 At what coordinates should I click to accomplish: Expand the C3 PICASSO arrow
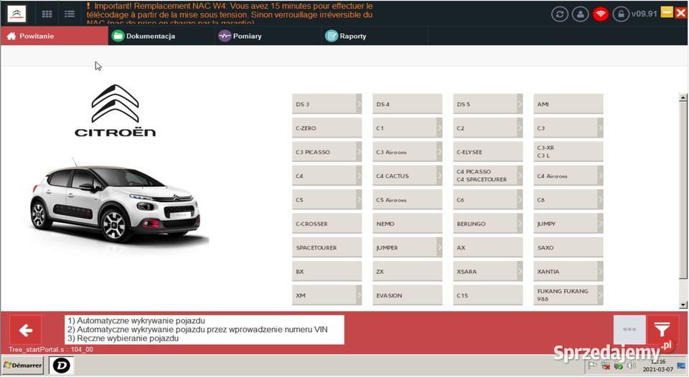point(359,152)
